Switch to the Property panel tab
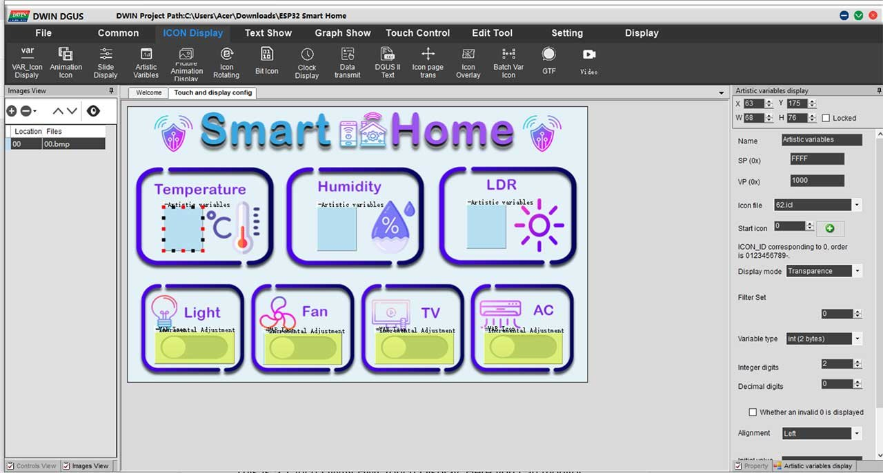Viewport: 883px width, 473px height. (751, 466)
